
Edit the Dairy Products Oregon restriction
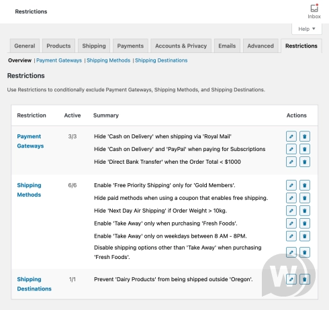tap(291, 279)
